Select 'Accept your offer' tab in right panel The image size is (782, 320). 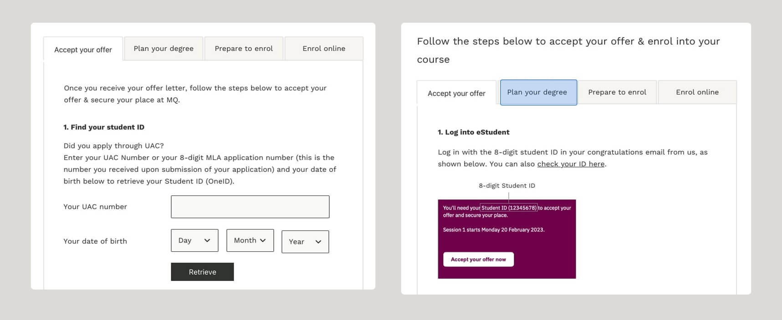456,93
